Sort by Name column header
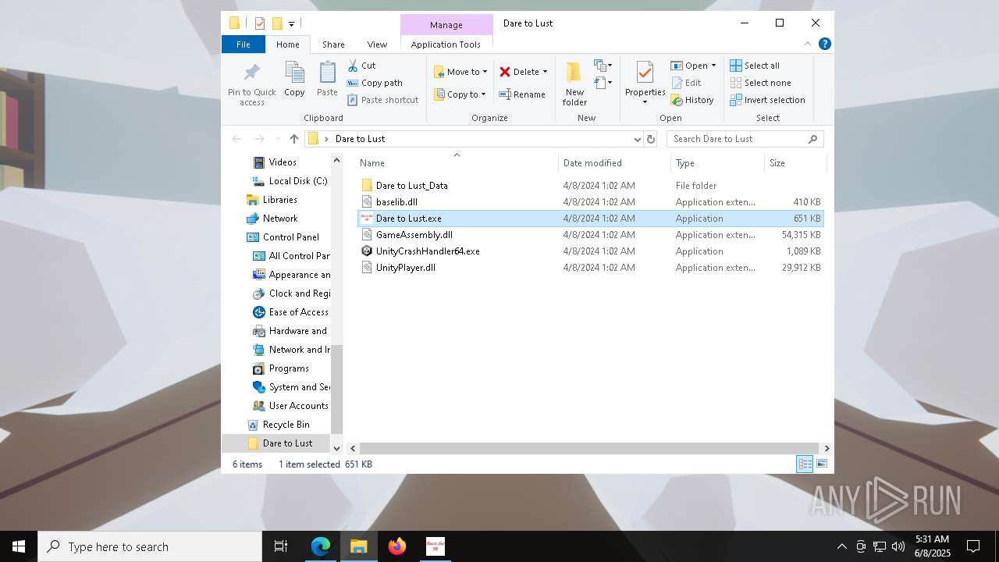The image size is (999, 562). (457, 163)
